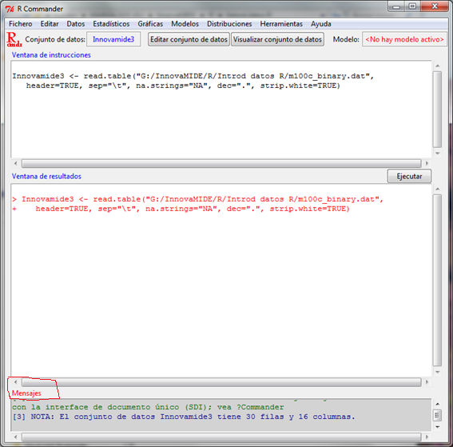Screen dimensions: 453x447
Task: Click Editar conjunto de datos button
Action: [189, 39]
